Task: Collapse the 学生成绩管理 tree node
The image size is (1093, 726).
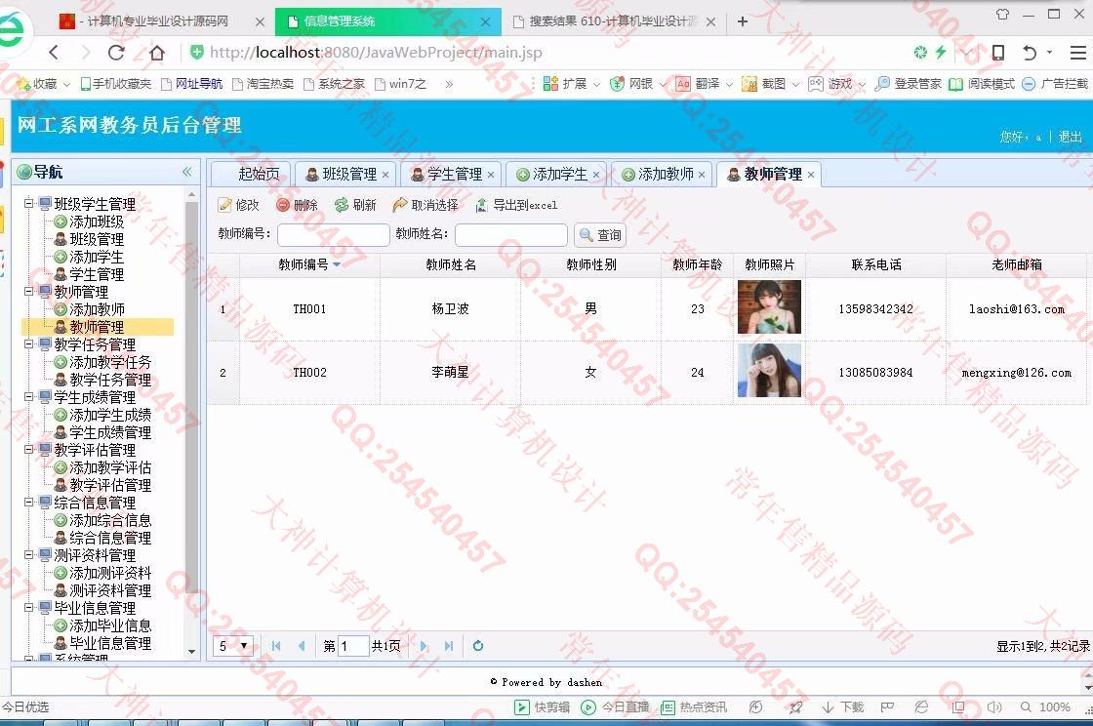Action: pos(28,396)
